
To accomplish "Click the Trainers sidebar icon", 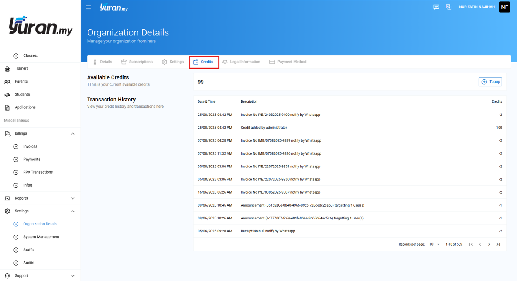I will 7,69.
